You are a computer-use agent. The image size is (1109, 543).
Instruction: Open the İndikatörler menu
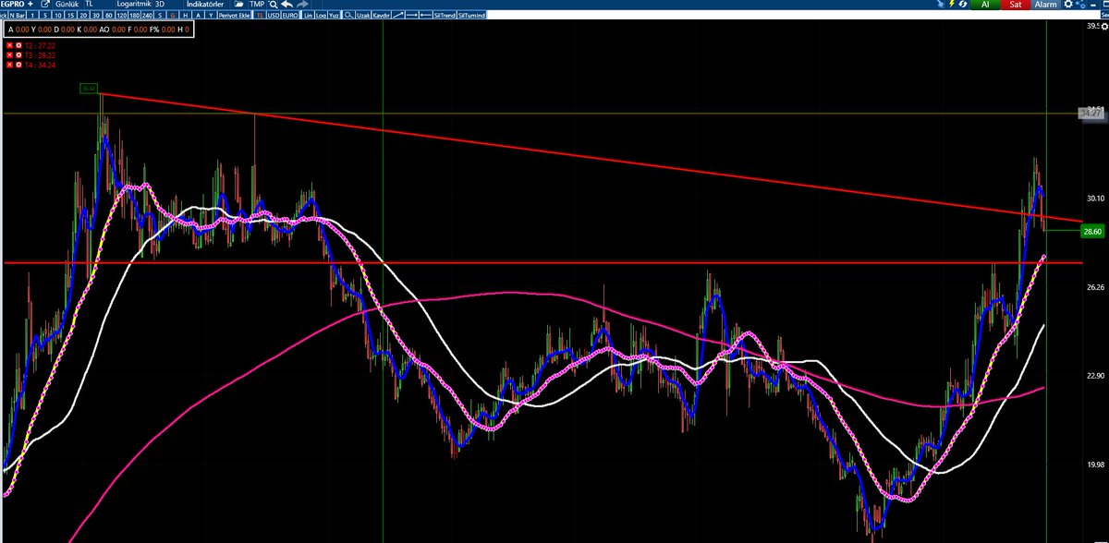(x=205, y=5)
